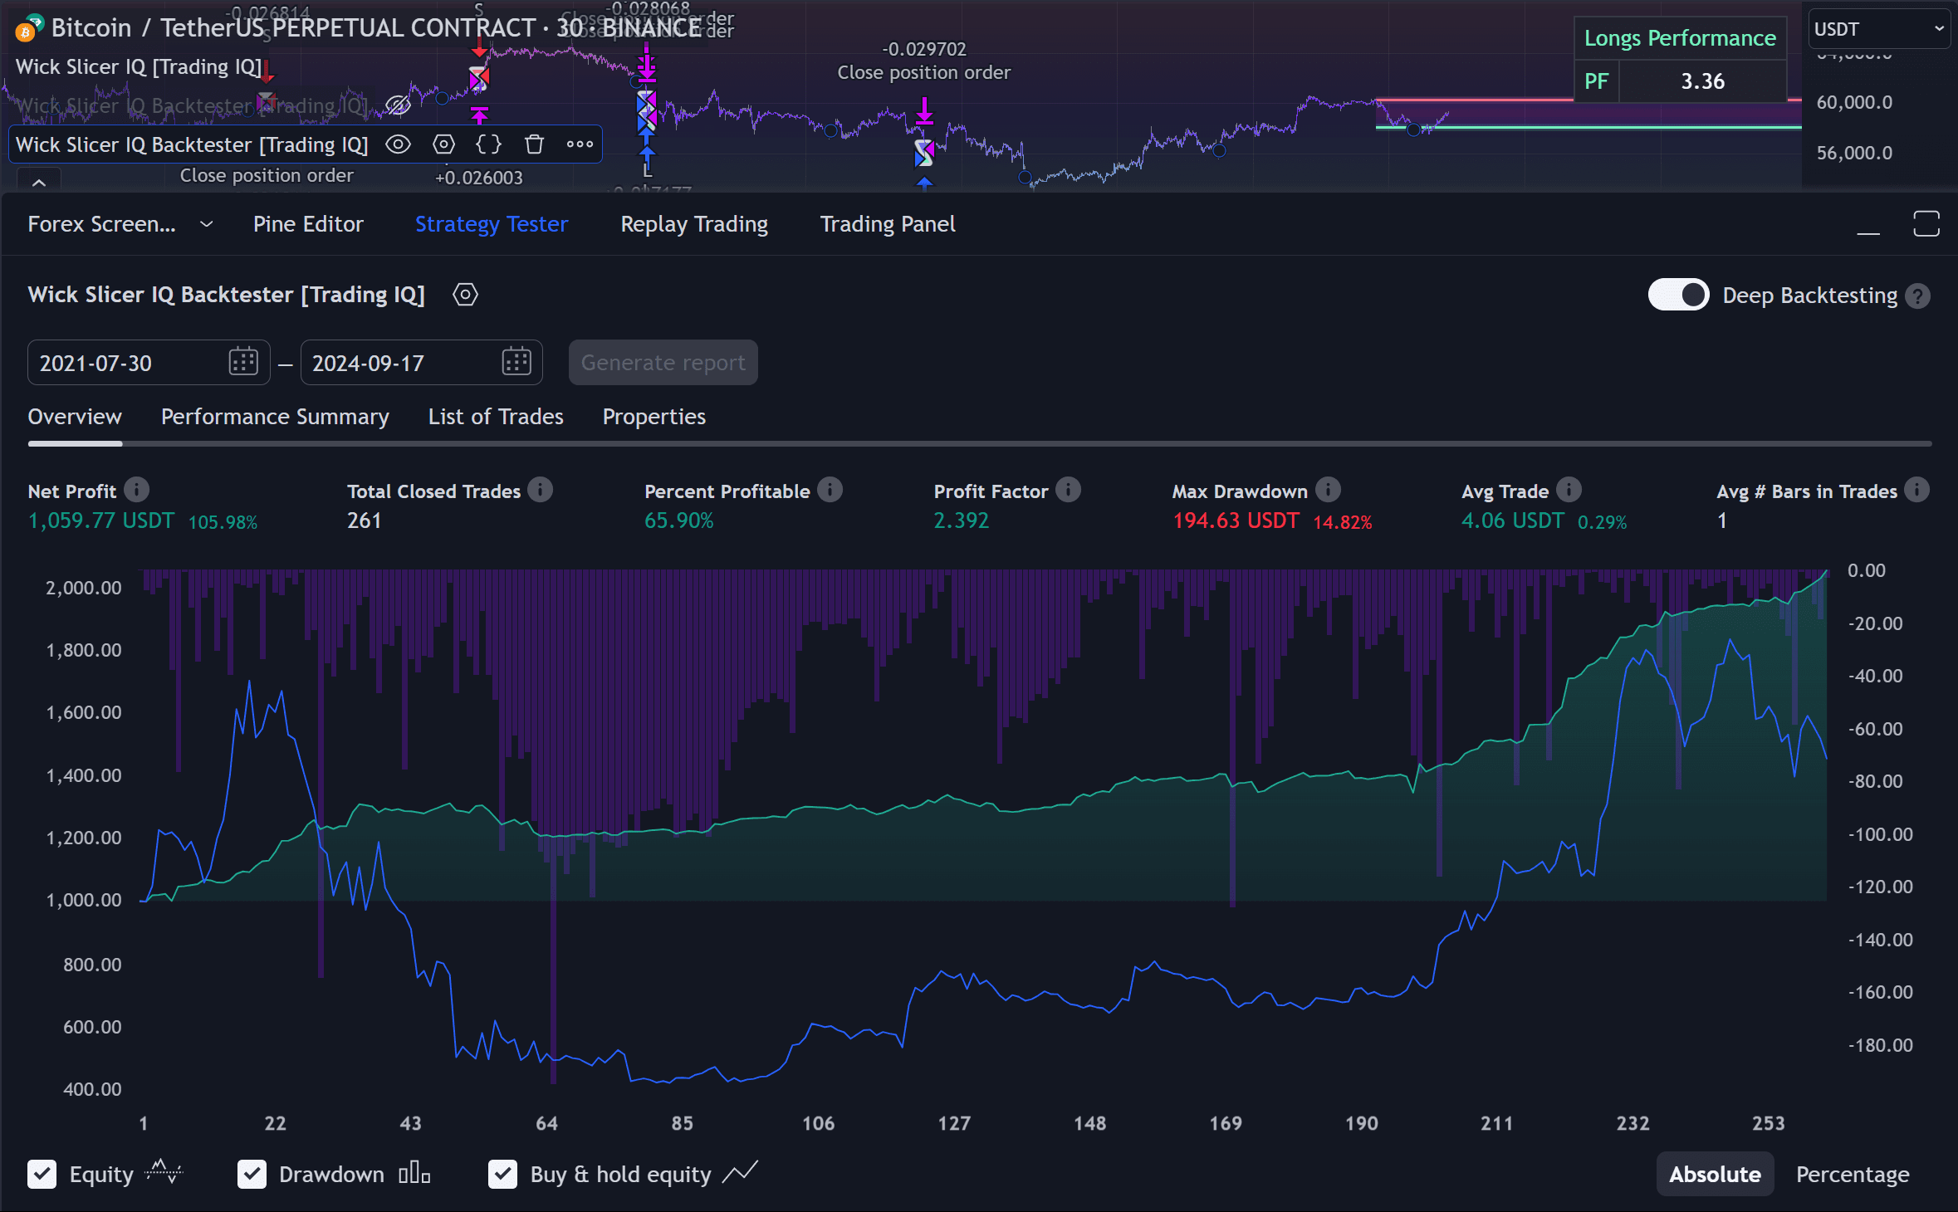The width and height of the screenshot is (1958, 1212).
Task: Uncheck Buy & hold equity checkbox
Action: click(x=502, y=1175)
